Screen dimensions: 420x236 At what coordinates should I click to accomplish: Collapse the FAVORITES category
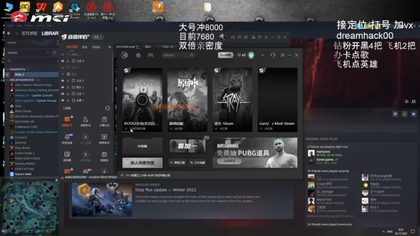click(7, 69)
